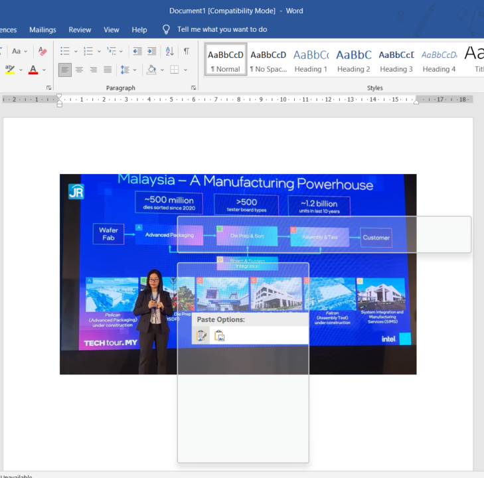Expand the Borders dropdown arrow

tap(184, 70)
